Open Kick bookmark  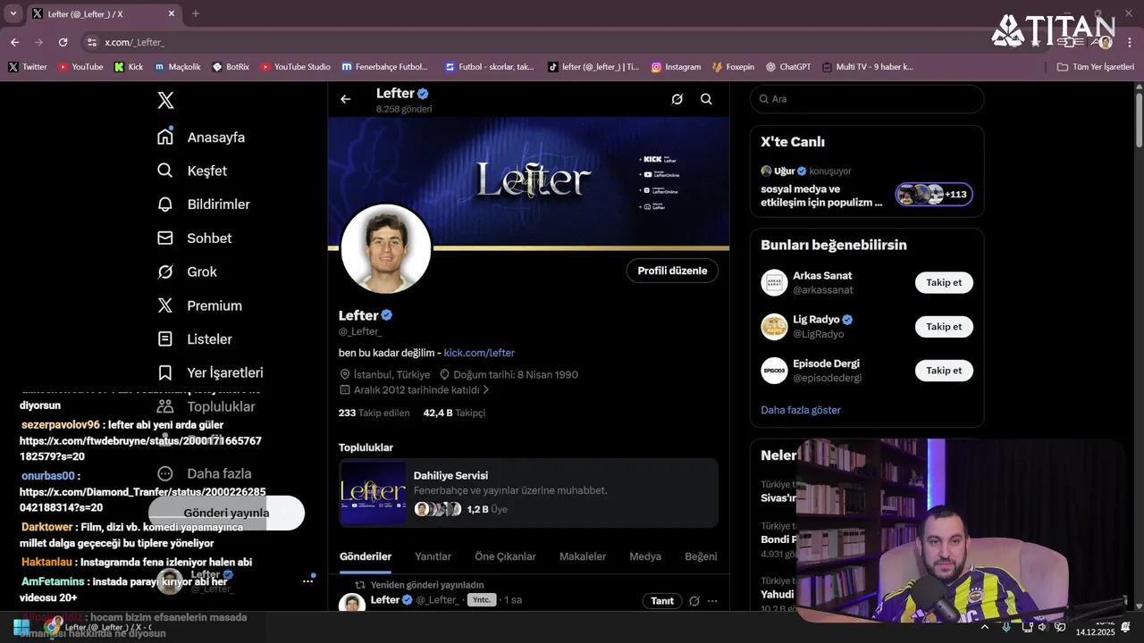(x=129, y=67)
